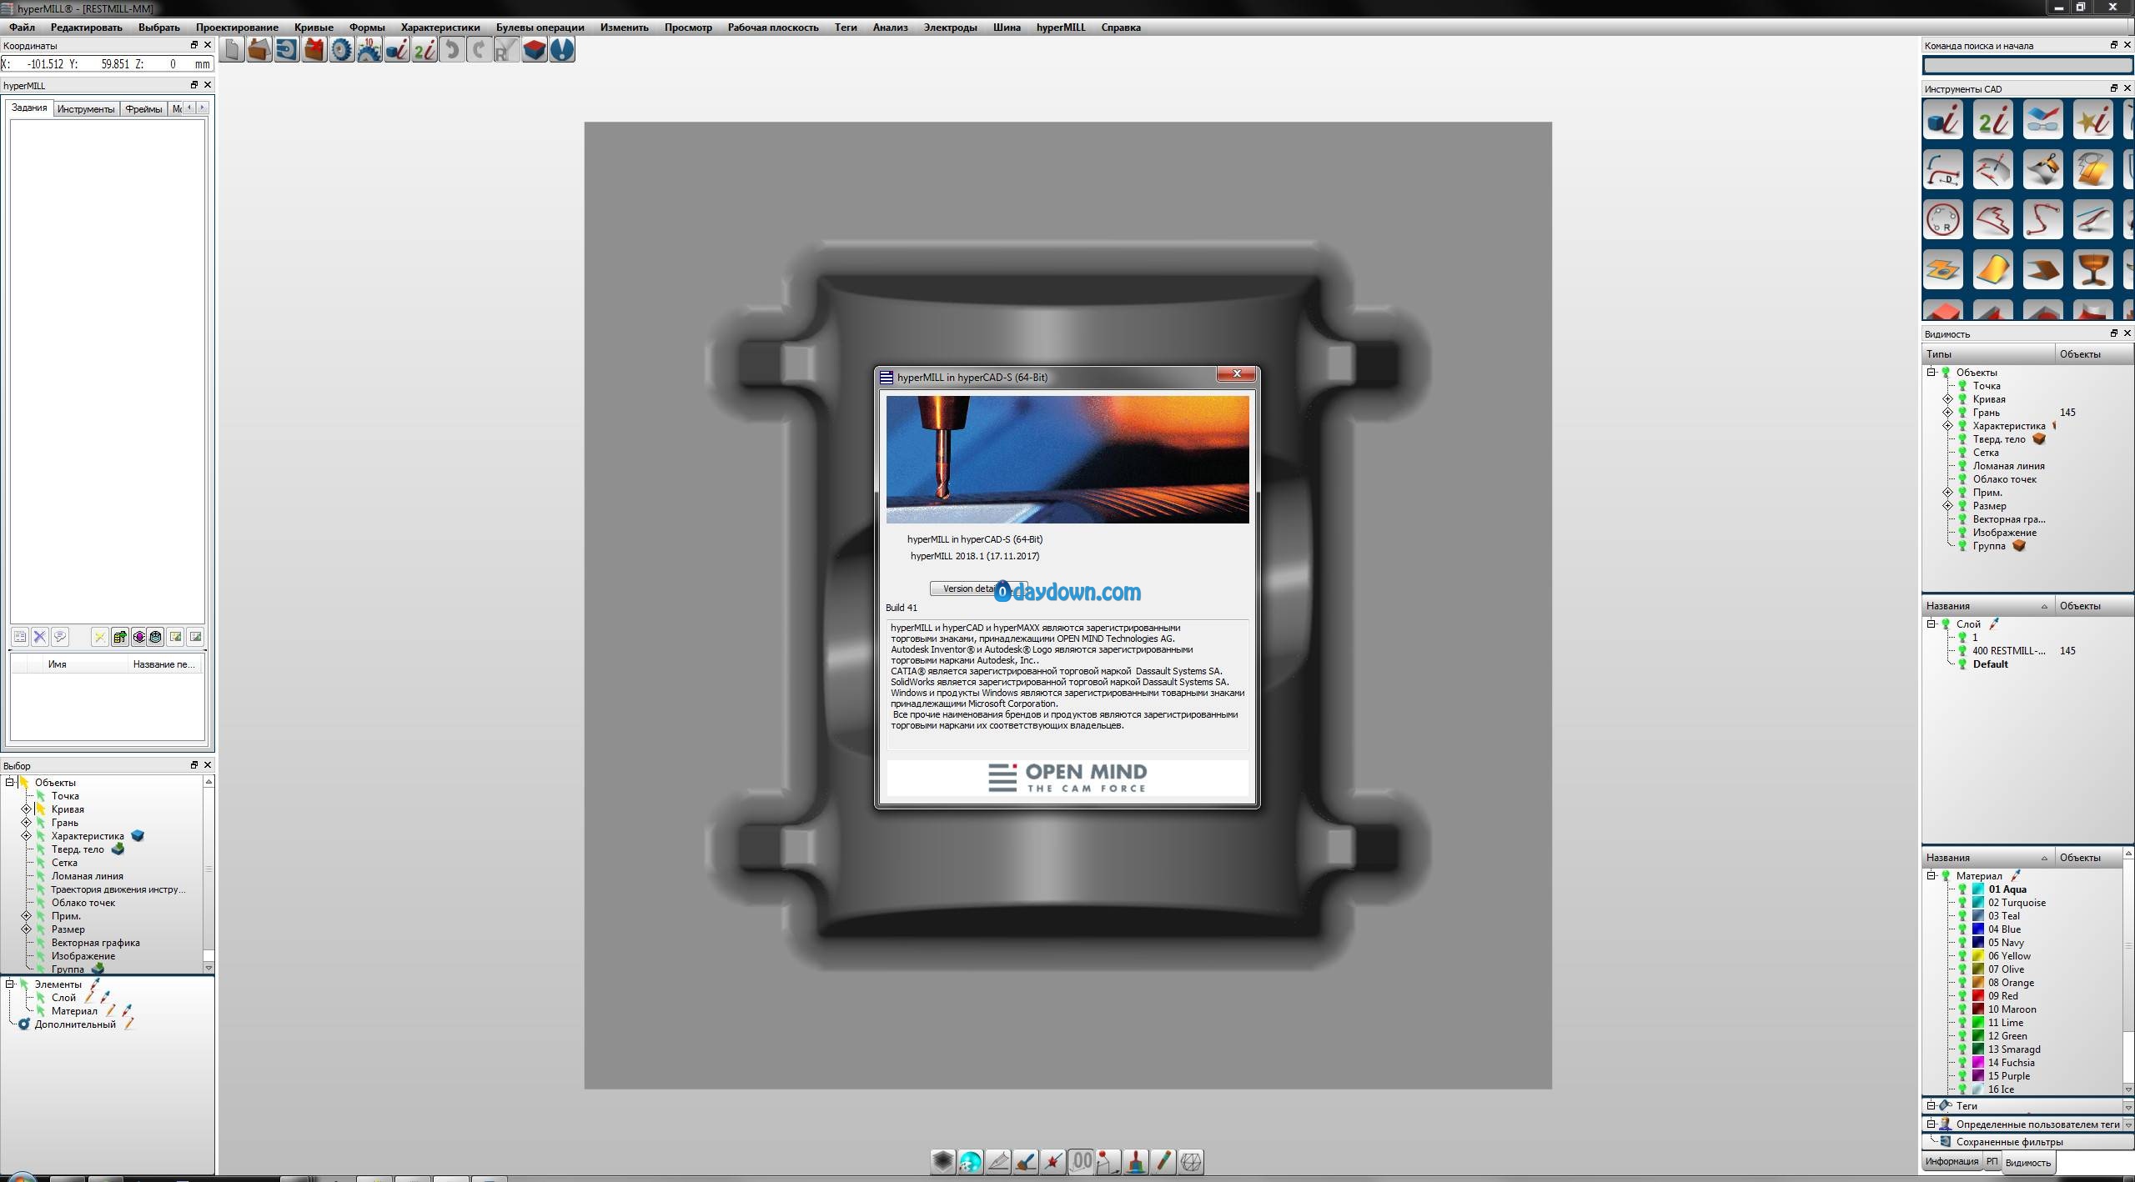
Task: Click the 14 Fuchsia color swatch
Action: (1978, 1063)
